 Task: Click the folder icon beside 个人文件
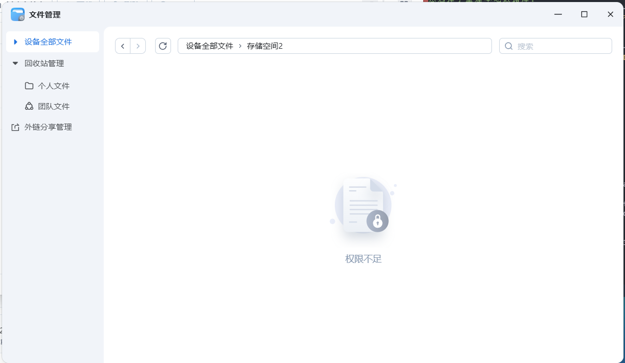point(29,86)
